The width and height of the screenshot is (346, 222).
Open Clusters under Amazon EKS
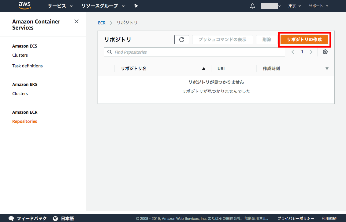coord(20,94)
